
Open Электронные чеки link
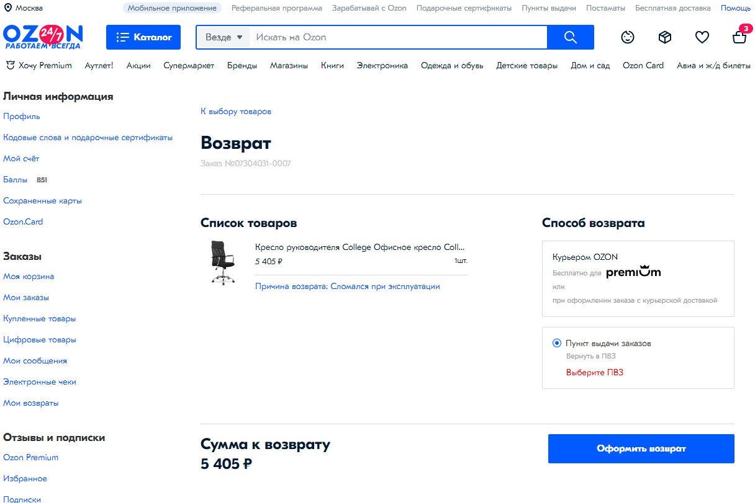click(x=40, y=382)
